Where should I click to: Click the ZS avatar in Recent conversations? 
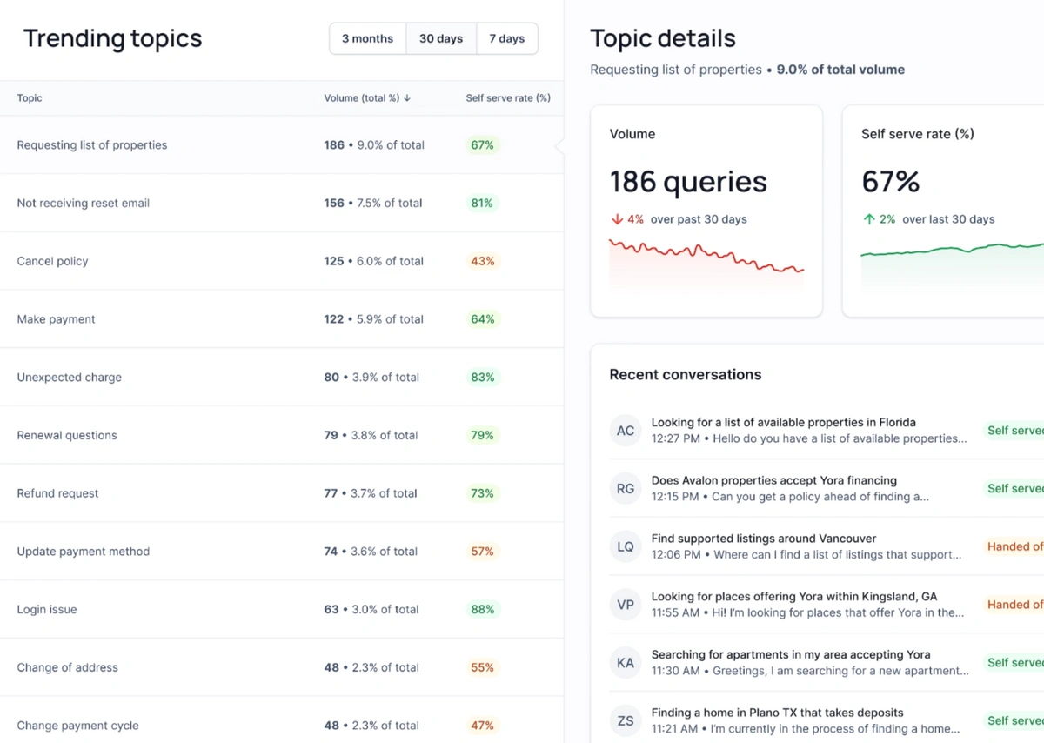coord(626,720)
